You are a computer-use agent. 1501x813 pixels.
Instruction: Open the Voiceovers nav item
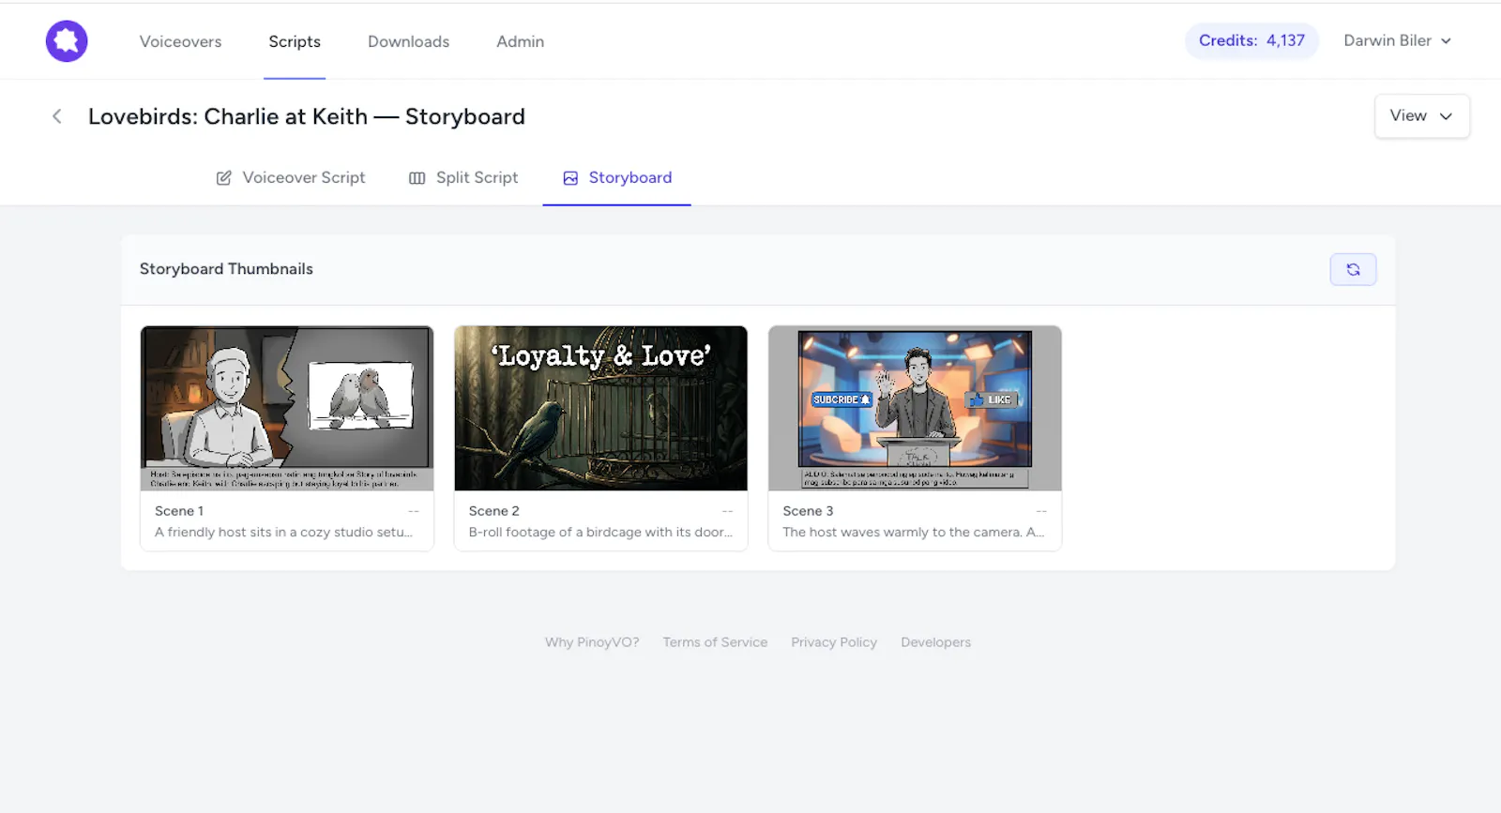(x=181, y=41)
